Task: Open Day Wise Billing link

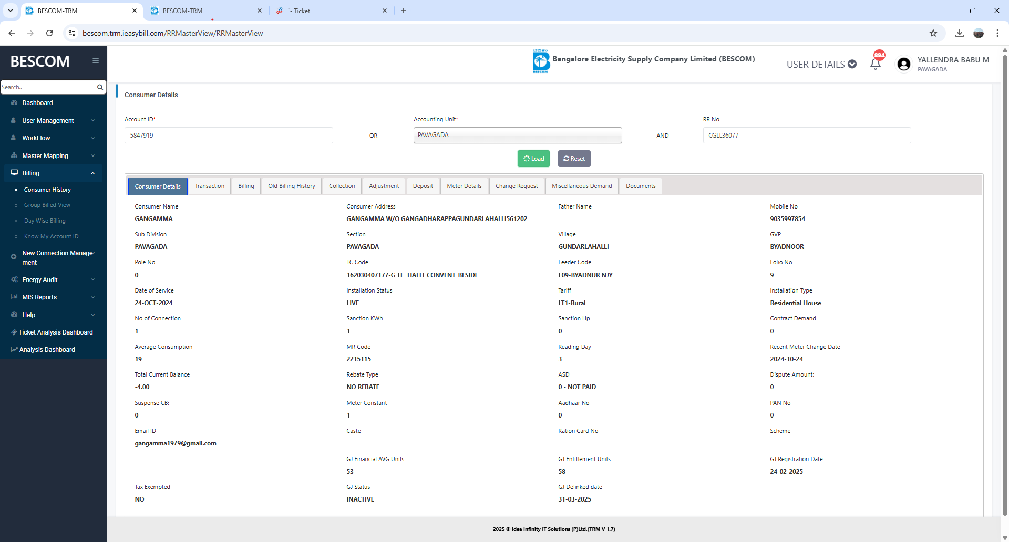Action: point(45,221)
